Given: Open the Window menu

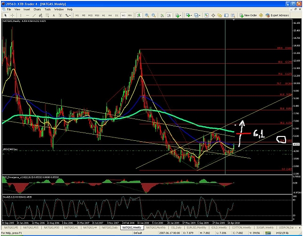Looking at the screenshot, I should [x=59, y=9].
